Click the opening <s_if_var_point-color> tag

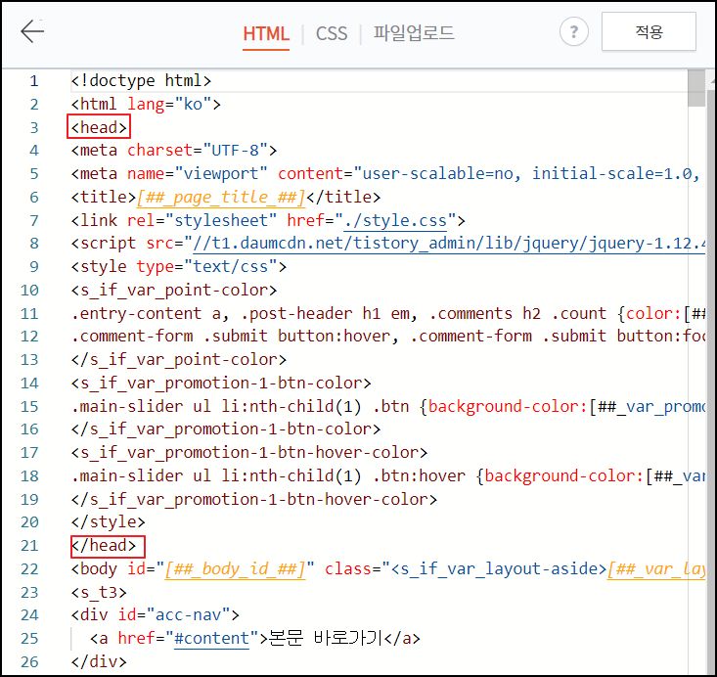(x=174, y=290)
